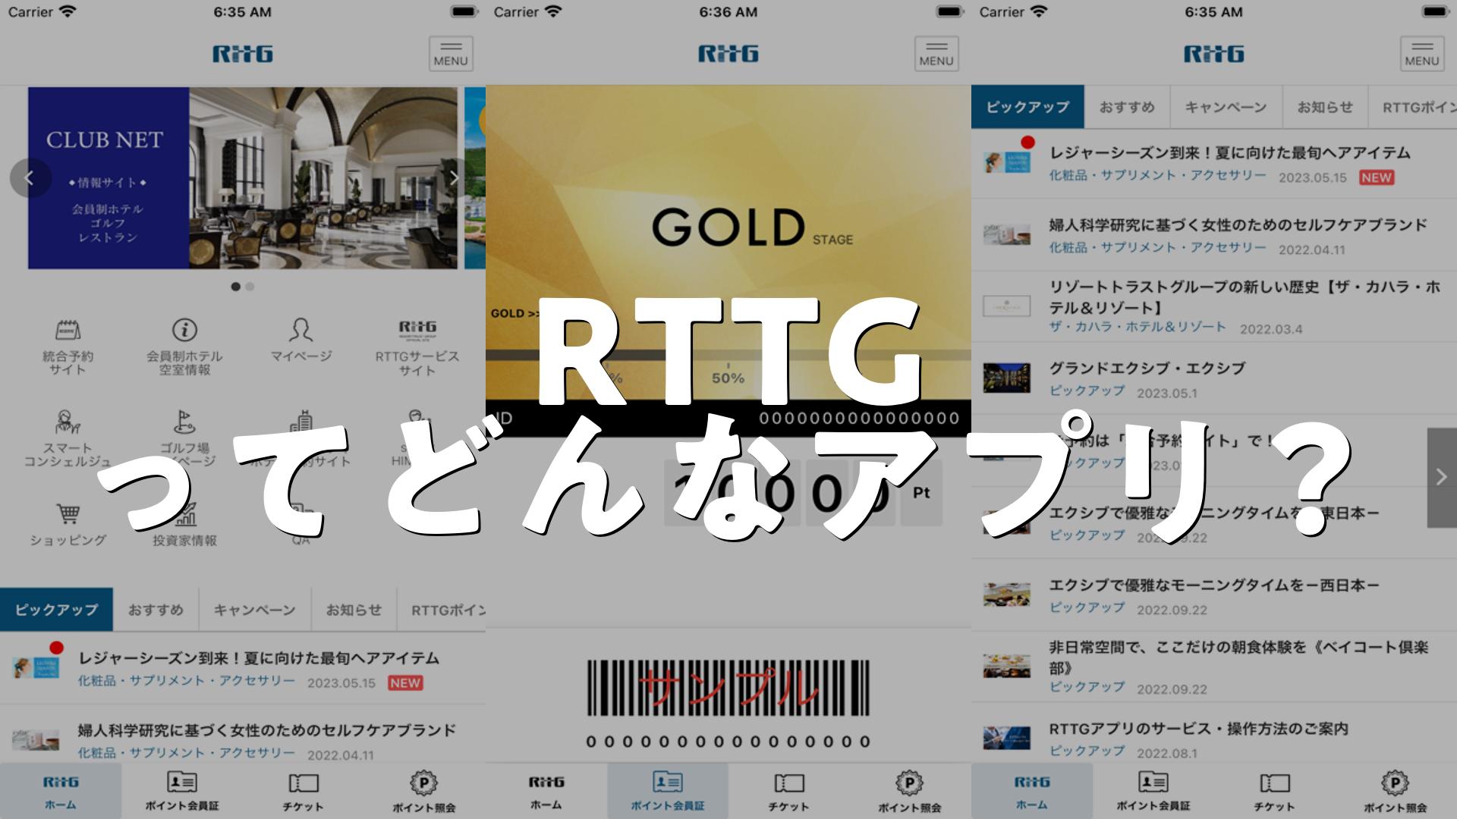Select おすすめ tab on left screen

click(156, 610)
